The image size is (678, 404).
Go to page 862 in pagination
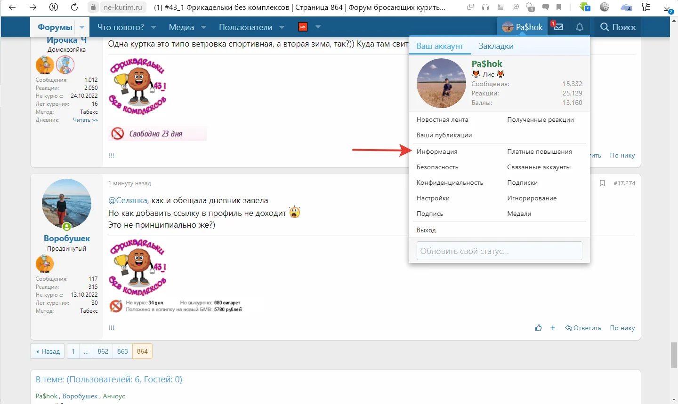pos(103,351)
